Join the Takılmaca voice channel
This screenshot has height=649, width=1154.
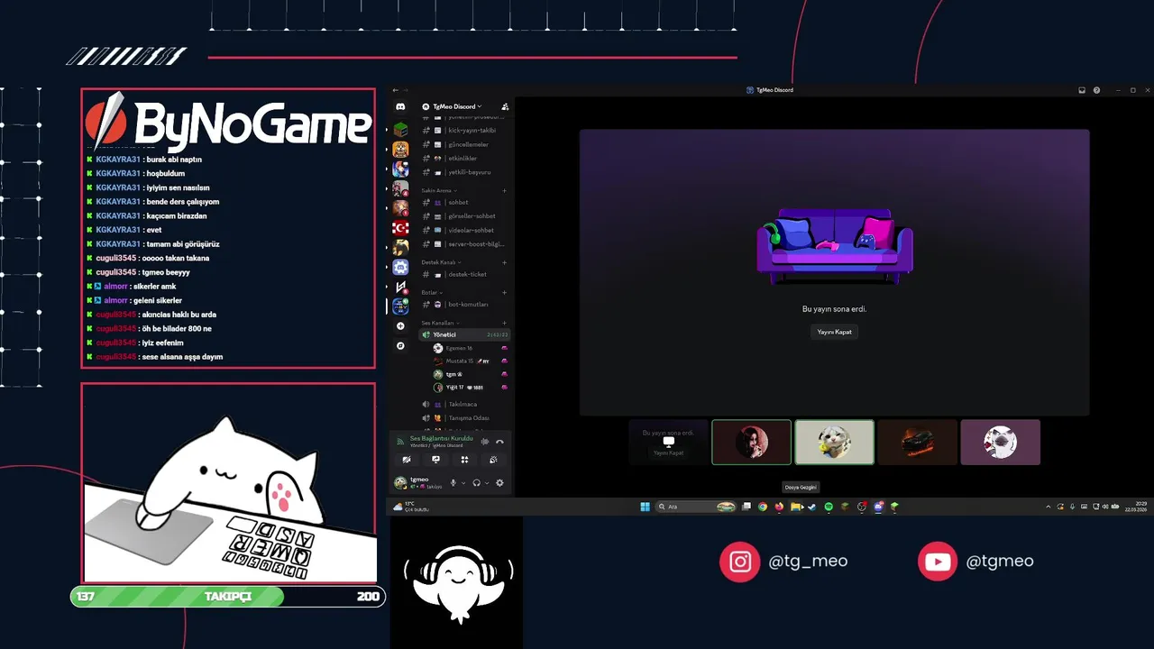click(465, 404)
